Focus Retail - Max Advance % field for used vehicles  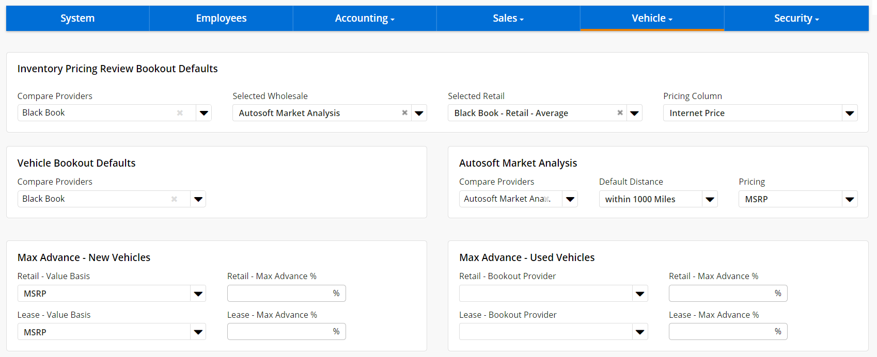click(722, 294)
